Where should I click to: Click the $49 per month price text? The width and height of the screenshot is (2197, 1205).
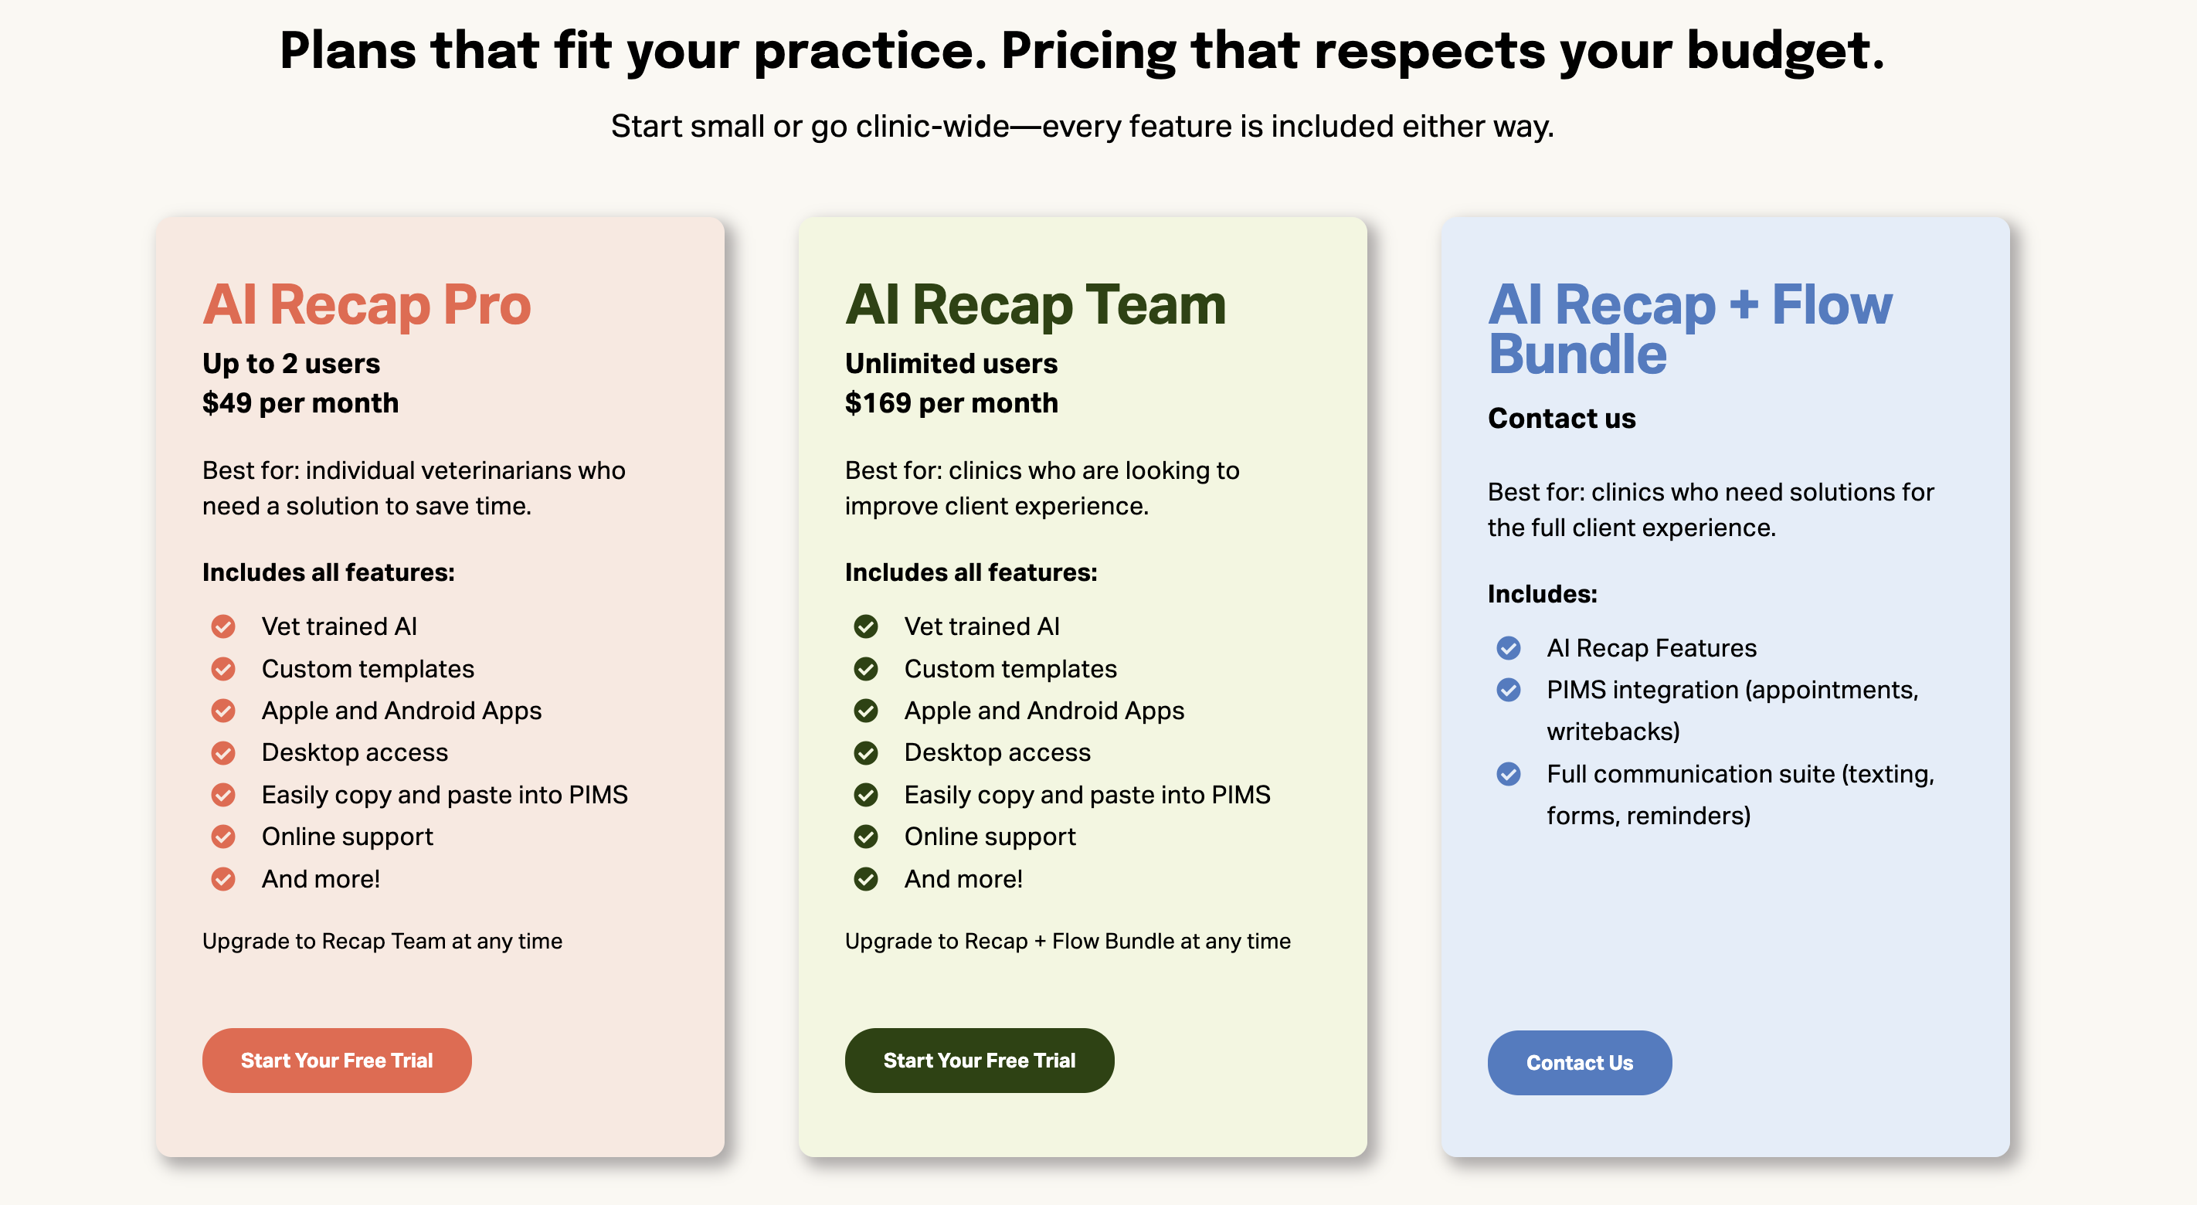click(301, 402)
